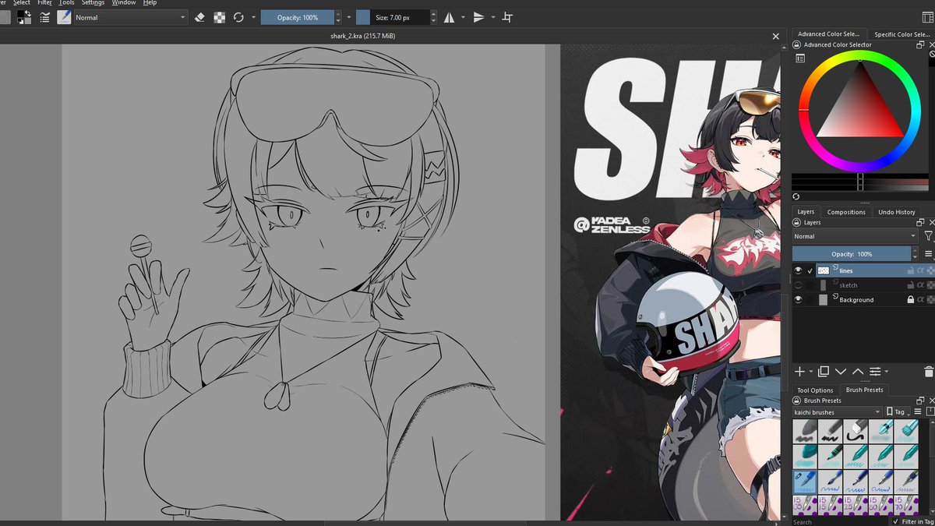The width and height of the screenshot is (935, 526).
Task: Open the Layers panel hamburger options icon
Action: point(928,254)
